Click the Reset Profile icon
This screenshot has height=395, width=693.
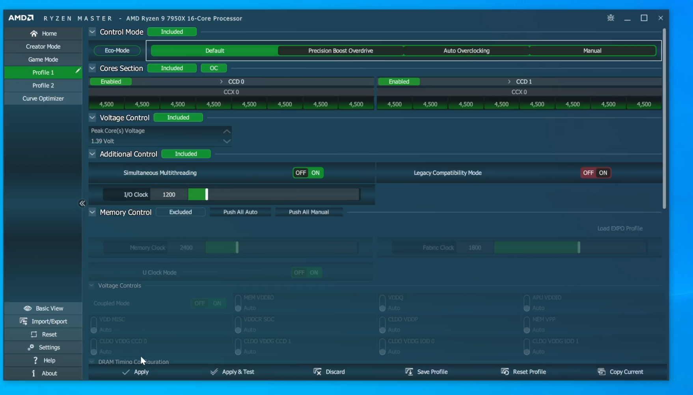505,372
